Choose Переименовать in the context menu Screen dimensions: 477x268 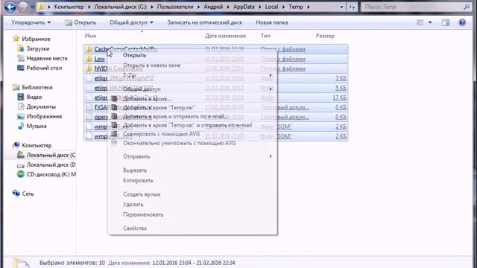[192, 214]
